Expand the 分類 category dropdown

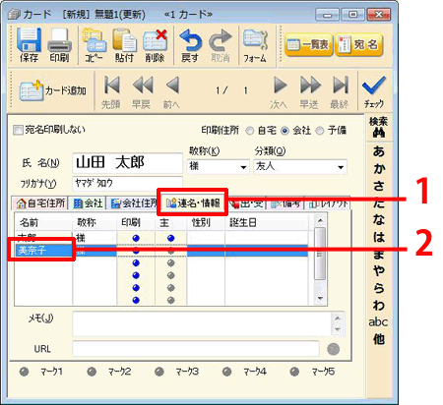click(x=341, y=167)
